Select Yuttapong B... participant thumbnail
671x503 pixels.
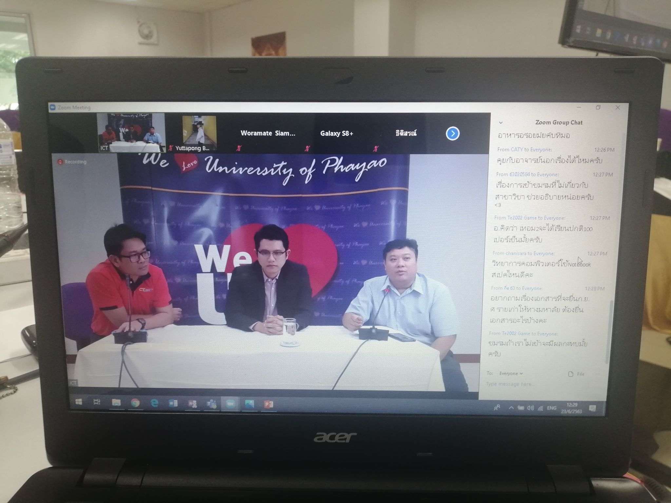click(x=199, y=133)
